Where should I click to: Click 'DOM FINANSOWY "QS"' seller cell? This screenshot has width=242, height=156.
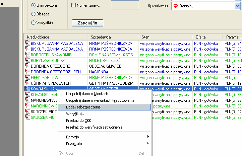pos(113,55)
